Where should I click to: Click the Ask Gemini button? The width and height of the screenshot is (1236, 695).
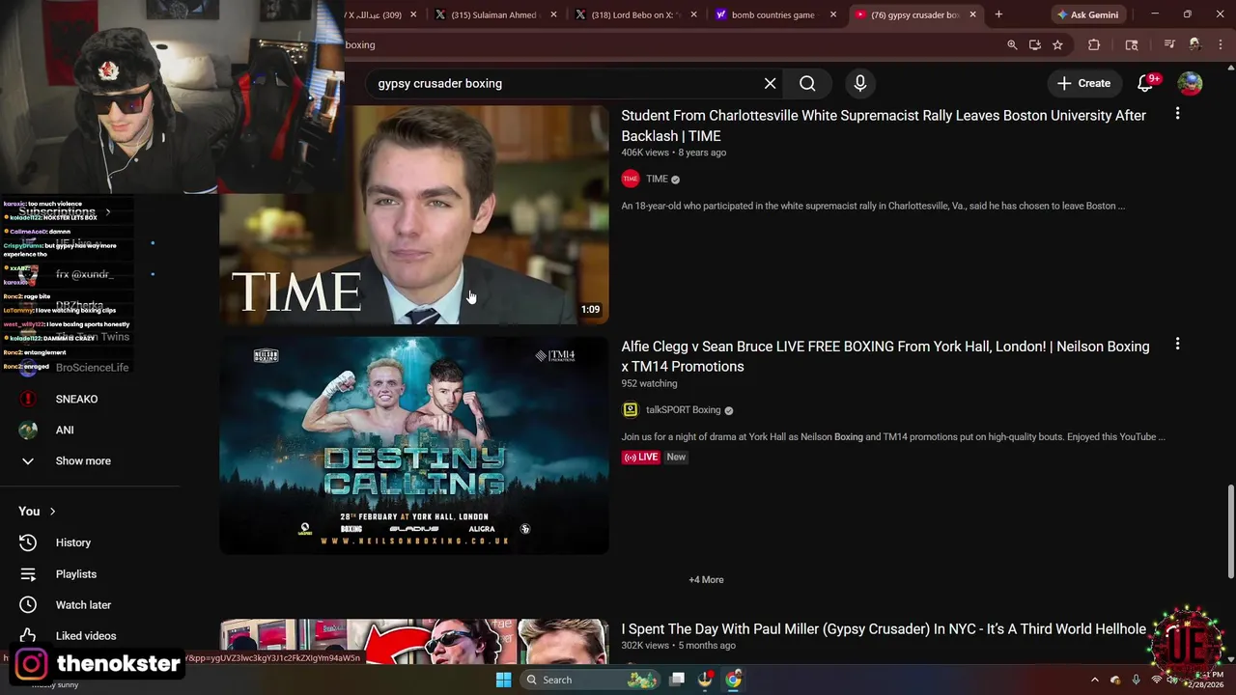pyautogui.click(x=1088, y=14)
